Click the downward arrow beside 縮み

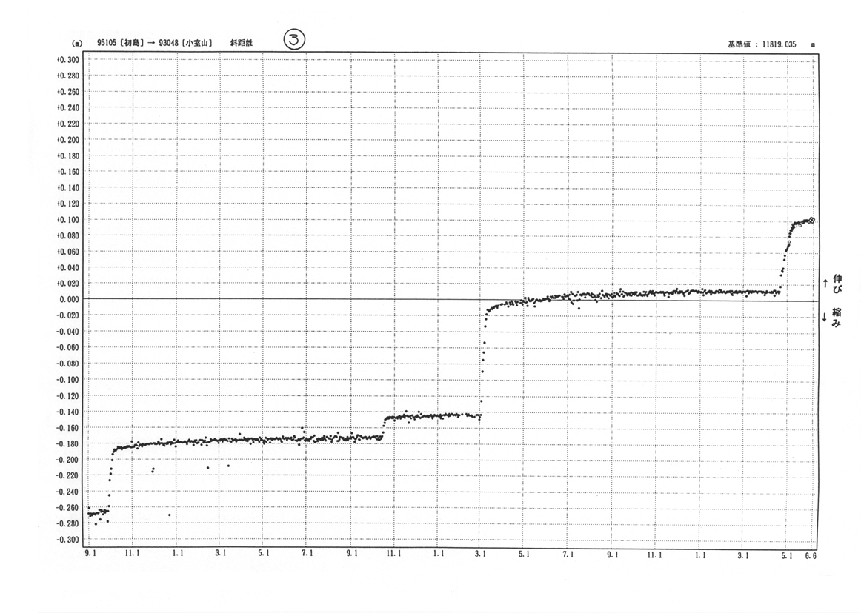[x=825, y=316]
